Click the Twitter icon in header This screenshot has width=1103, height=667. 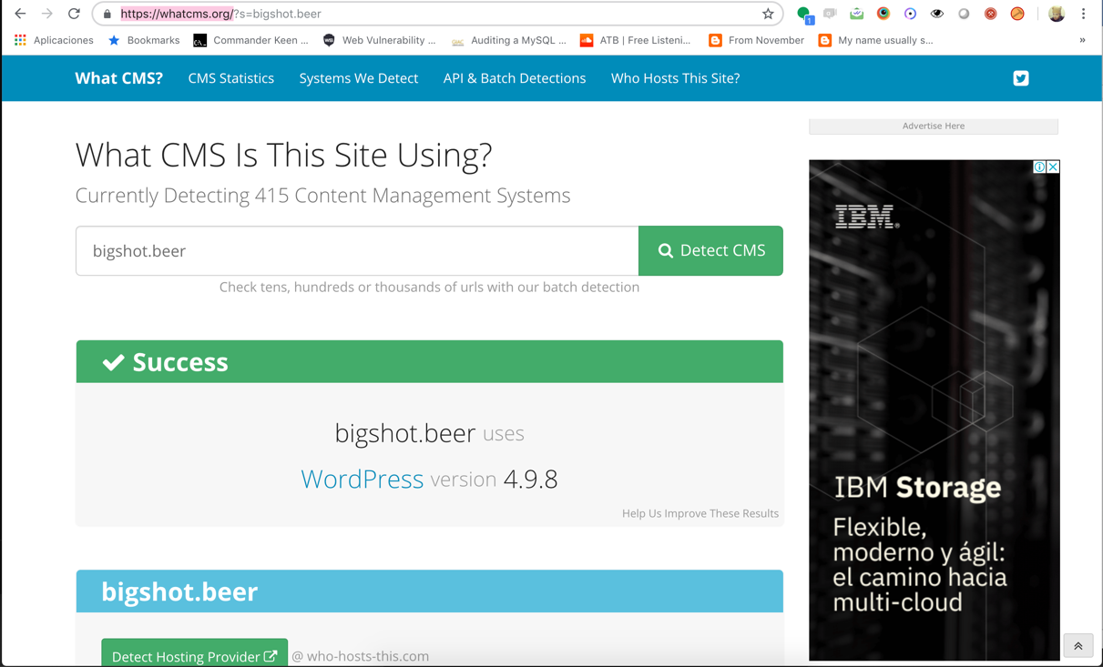pyautogui.click(x=1020, y=78)
